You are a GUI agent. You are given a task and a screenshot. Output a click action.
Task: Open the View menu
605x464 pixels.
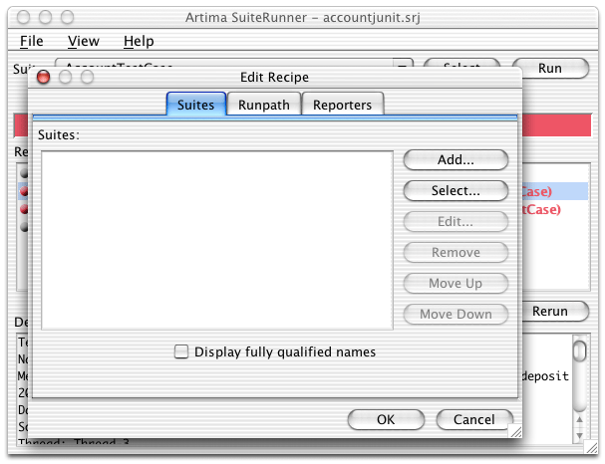point(84,41)
